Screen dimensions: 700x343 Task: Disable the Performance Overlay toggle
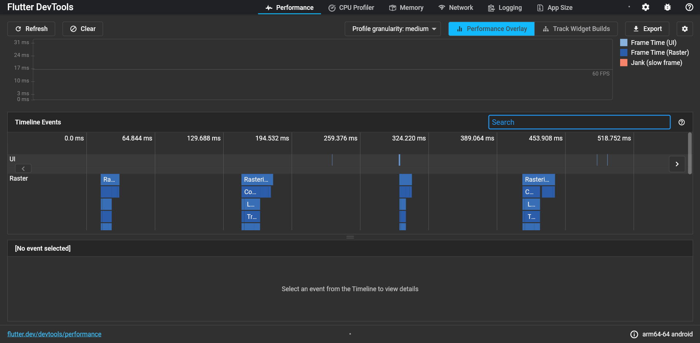click(491, 28)
